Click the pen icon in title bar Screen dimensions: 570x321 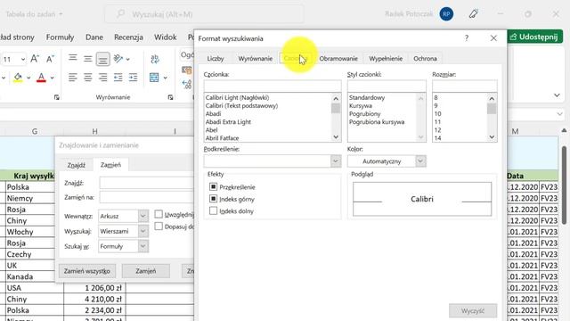tap(473, 14)
